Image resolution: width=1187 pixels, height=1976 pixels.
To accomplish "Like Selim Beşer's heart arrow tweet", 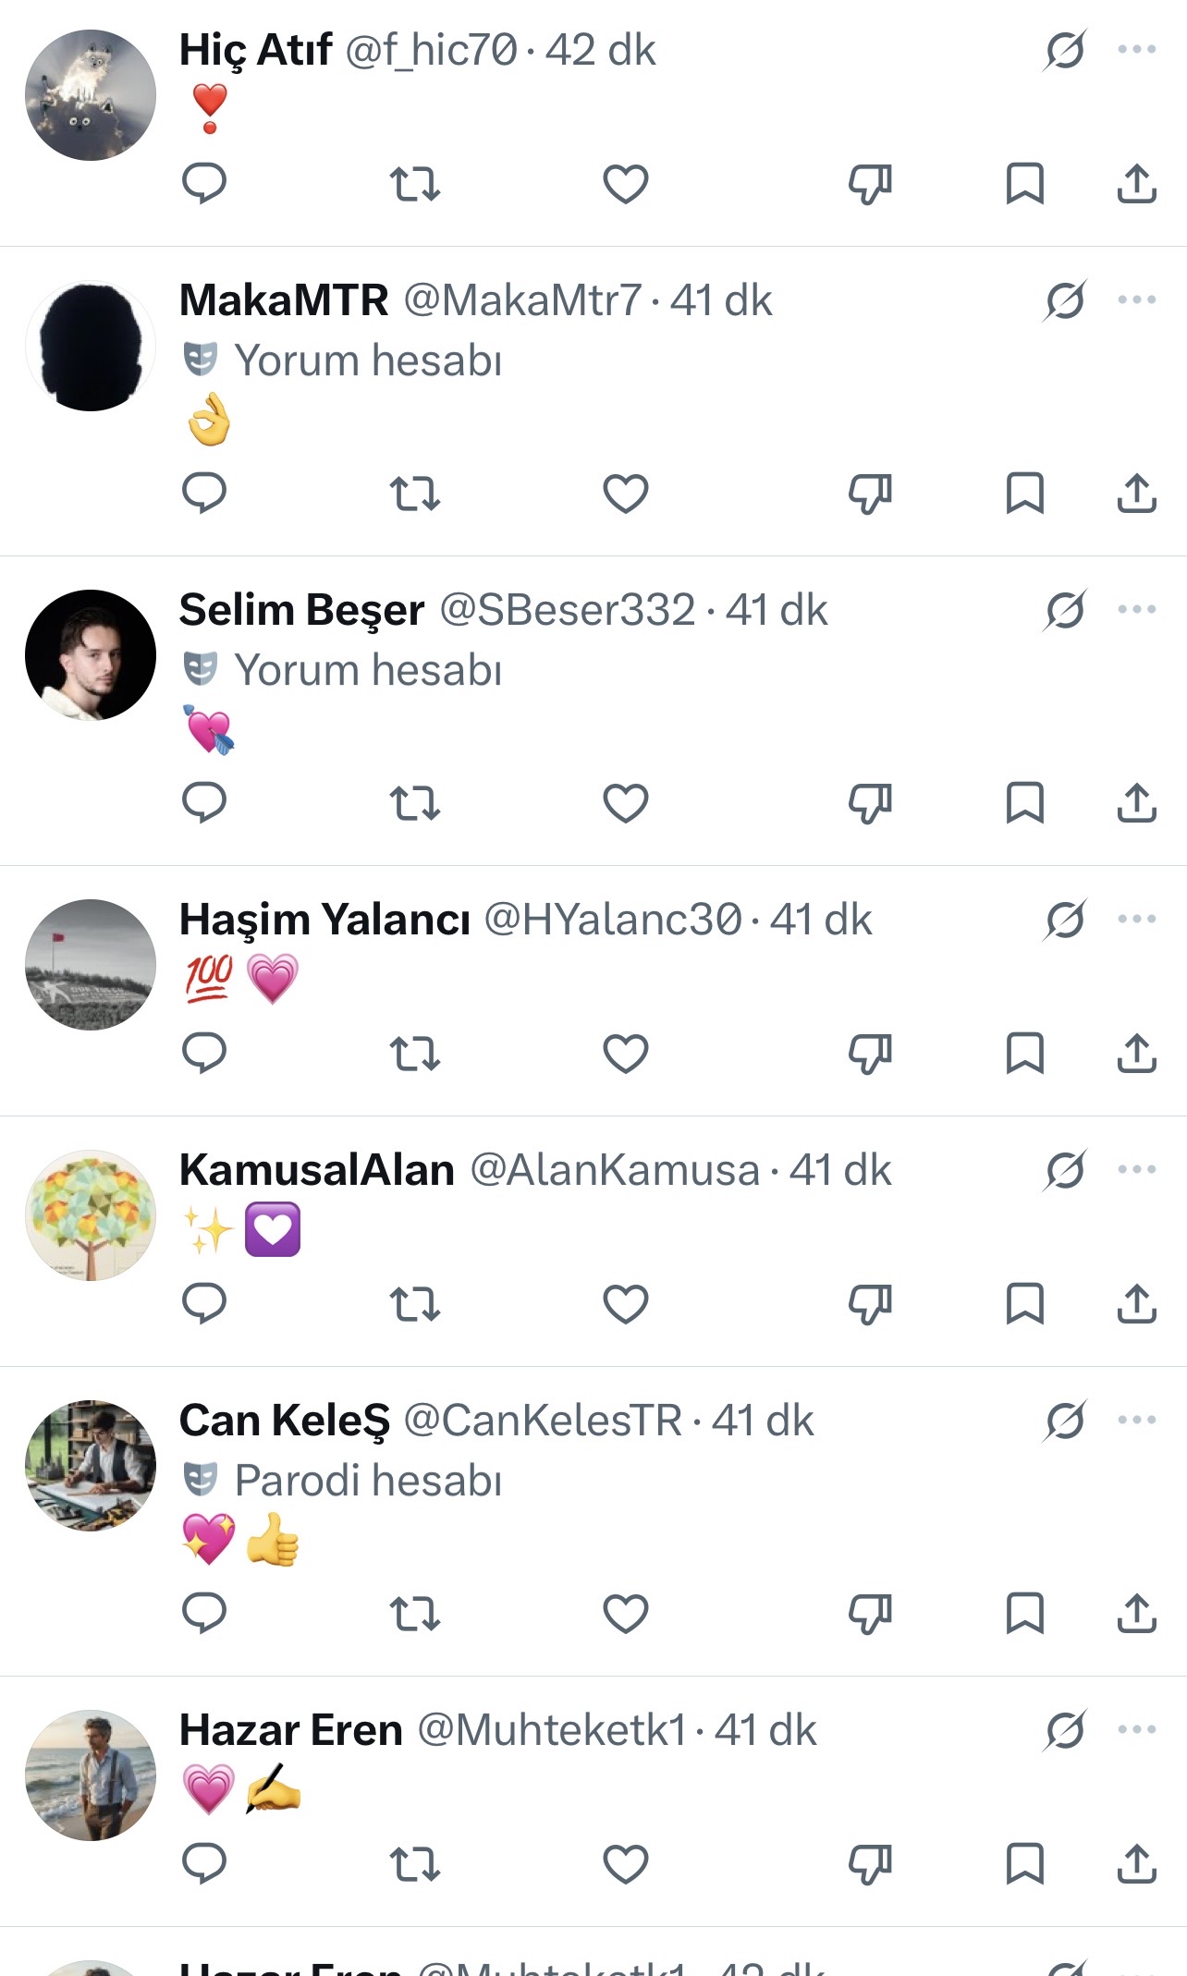I will (x=626, y=802).
